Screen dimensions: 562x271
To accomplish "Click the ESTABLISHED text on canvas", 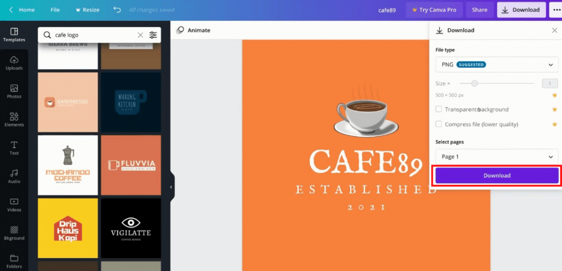I will (x=366, y=190).
